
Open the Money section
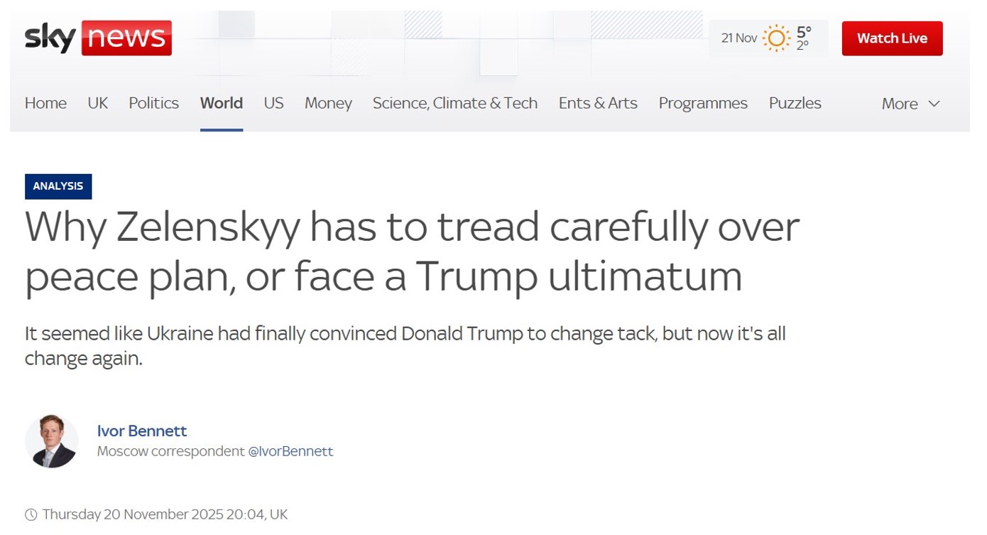click(x=328, y=103)
